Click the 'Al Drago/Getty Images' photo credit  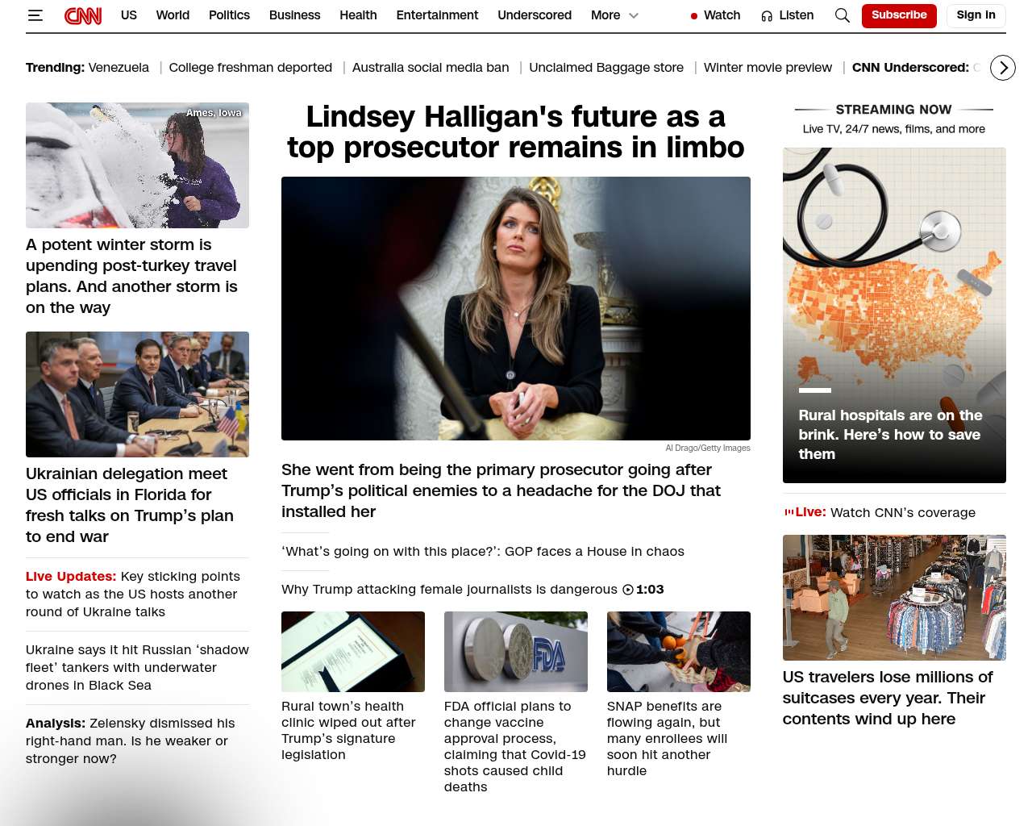click(x=708, y=448)
